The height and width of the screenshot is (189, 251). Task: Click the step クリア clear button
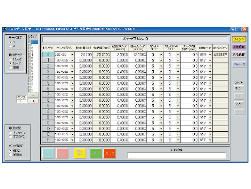[239, 104]
